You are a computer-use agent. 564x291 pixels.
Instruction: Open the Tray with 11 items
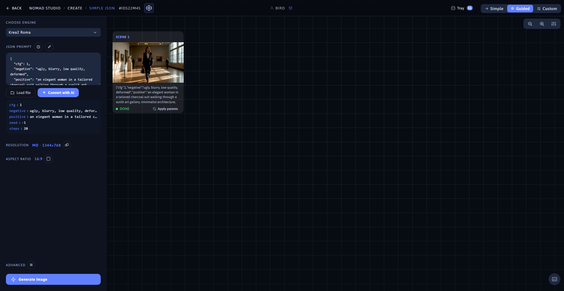point(462,8)
